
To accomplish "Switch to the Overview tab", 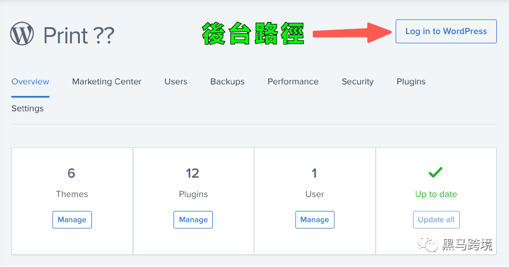I will point(30,81).
